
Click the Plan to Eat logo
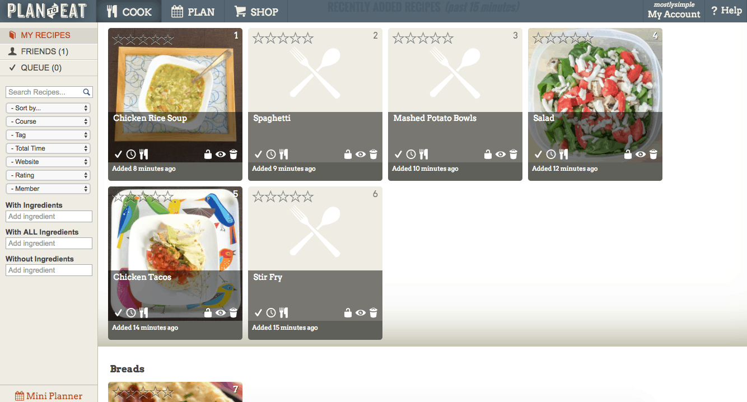(x=47, y=11)
